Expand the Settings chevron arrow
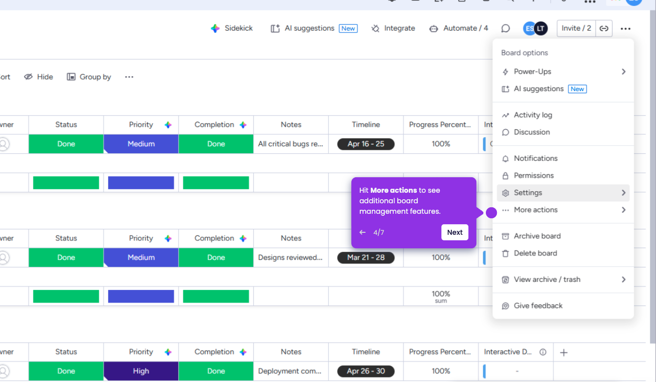This screenshot has width=656, height=382. [x=623, y=193]
